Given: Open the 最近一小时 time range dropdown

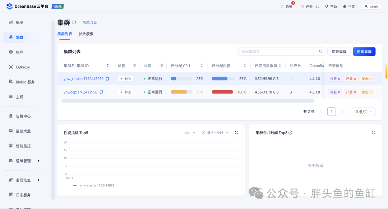Looking at the screenshot, I should coord(215,133).
